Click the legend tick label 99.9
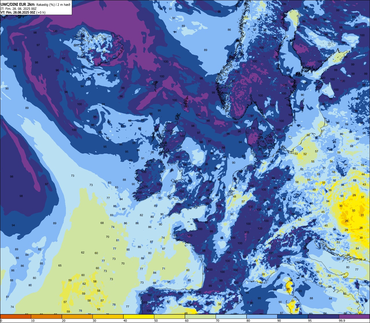Viewport: 370px width, 323px height. pos(342,321)
